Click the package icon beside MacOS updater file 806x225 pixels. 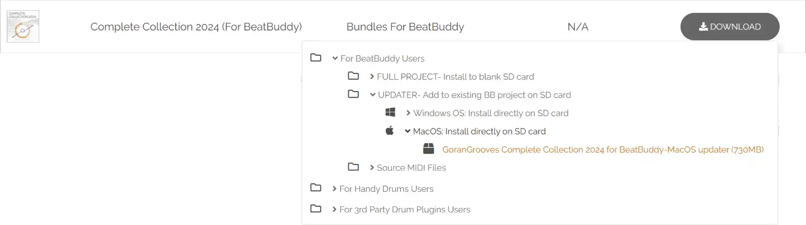pyautogui.click(x=428, y=148)
